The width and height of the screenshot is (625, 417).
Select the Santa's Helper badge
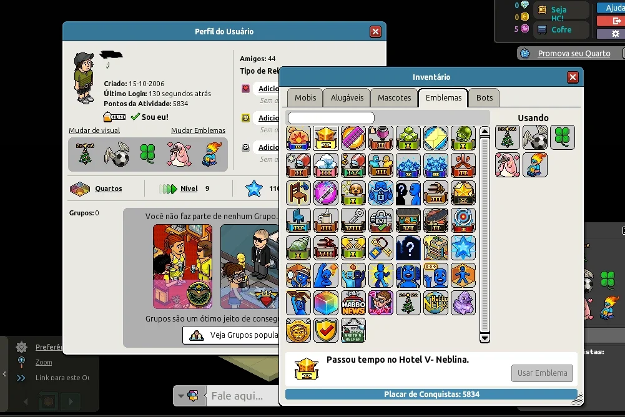(353, 330)
